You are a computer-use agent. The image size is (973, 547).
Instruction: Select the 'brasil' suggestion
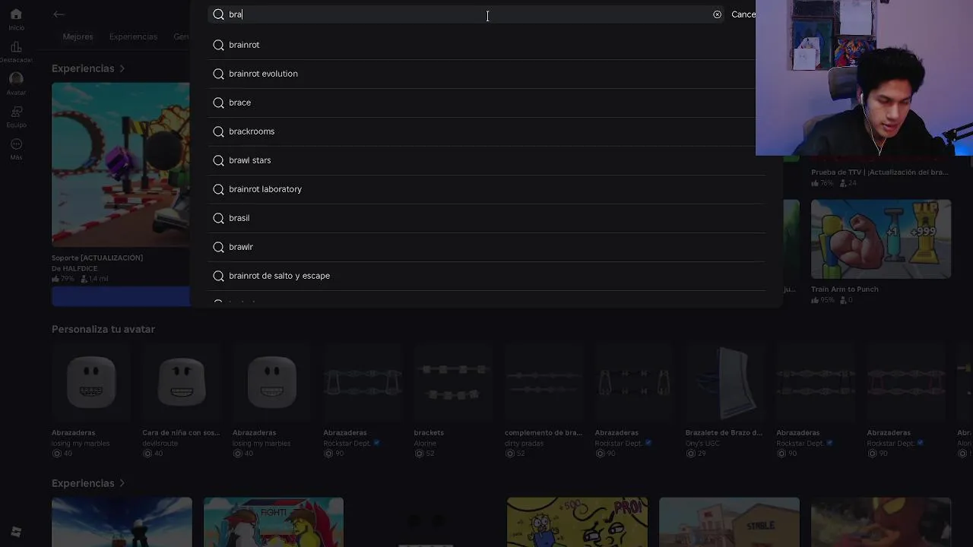(x=486, y=218)
